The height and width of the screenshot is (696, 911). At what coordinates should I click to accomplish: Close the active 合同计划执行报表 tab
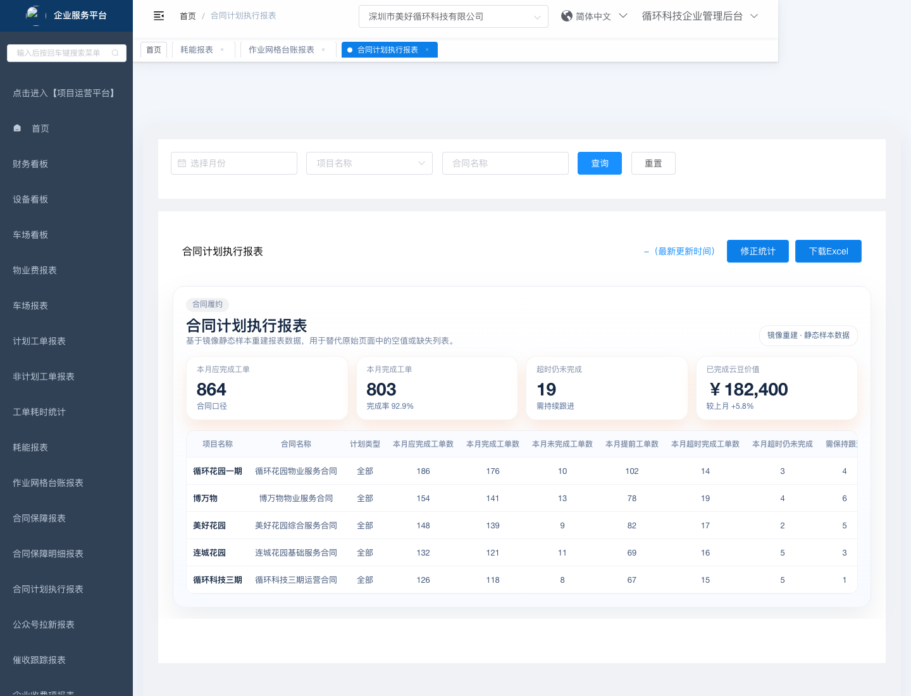(x=427, y=50)
